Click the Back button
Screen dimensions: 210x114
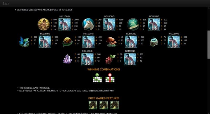click(x=6, y=3)
